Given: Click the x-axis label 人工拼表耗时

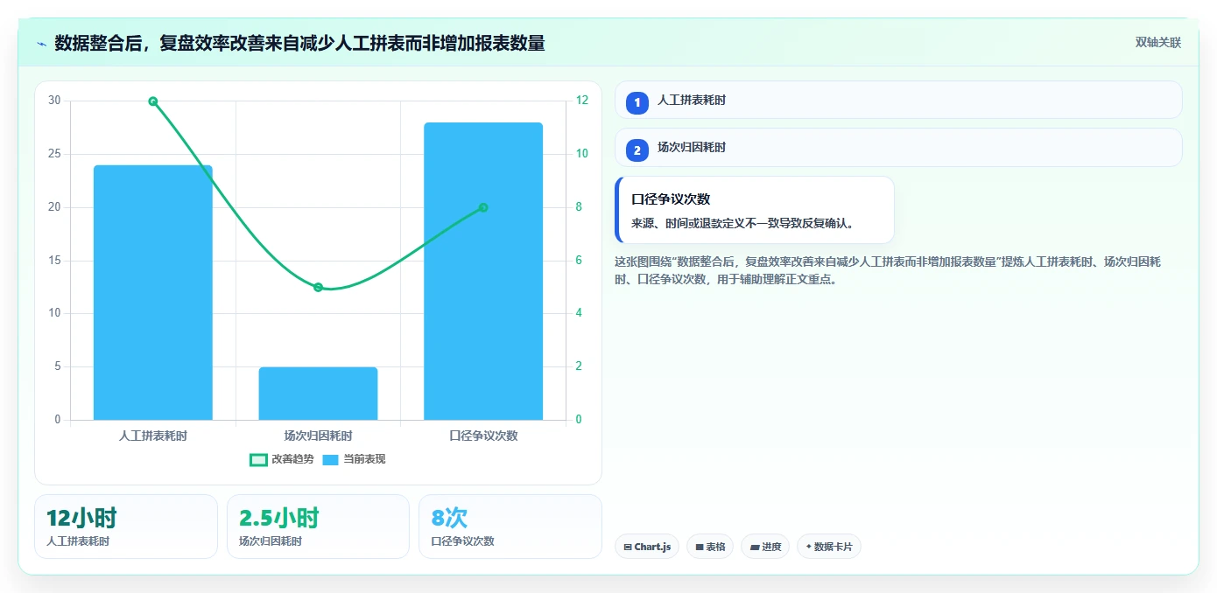Looking at the screenshot, I should (x=153, y=435).
